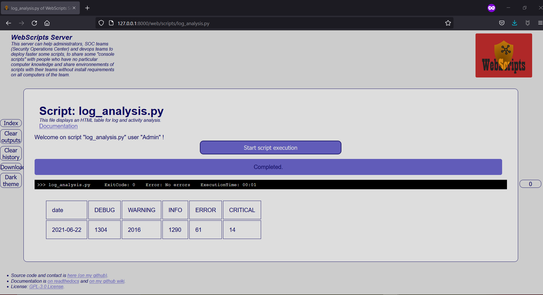Navigate back using the browser back arrow
Screen dimensions: 543x295
[x=8, y=23]
